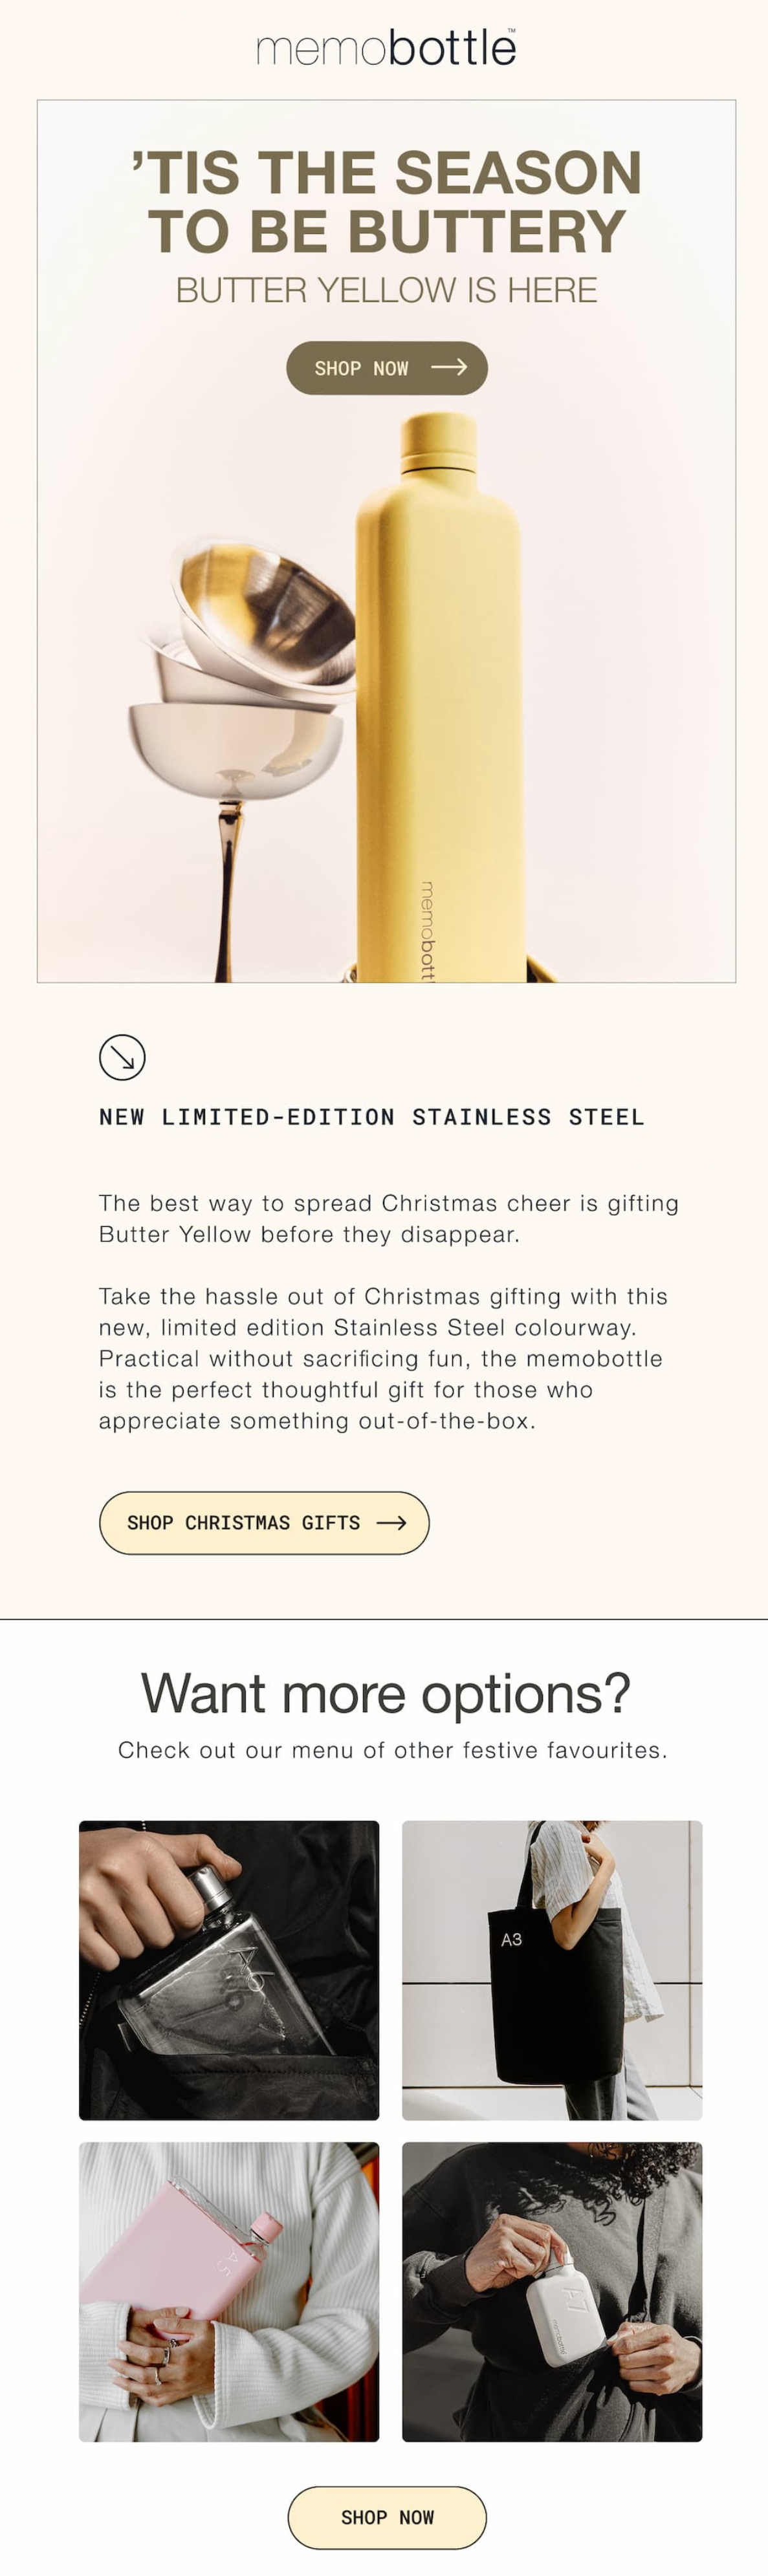Click the NEW LIMITED-EDITION STAINLESS STEEL heading
The height and width of the screenshot is (2576, 768).
click(x=372, y=1117)
